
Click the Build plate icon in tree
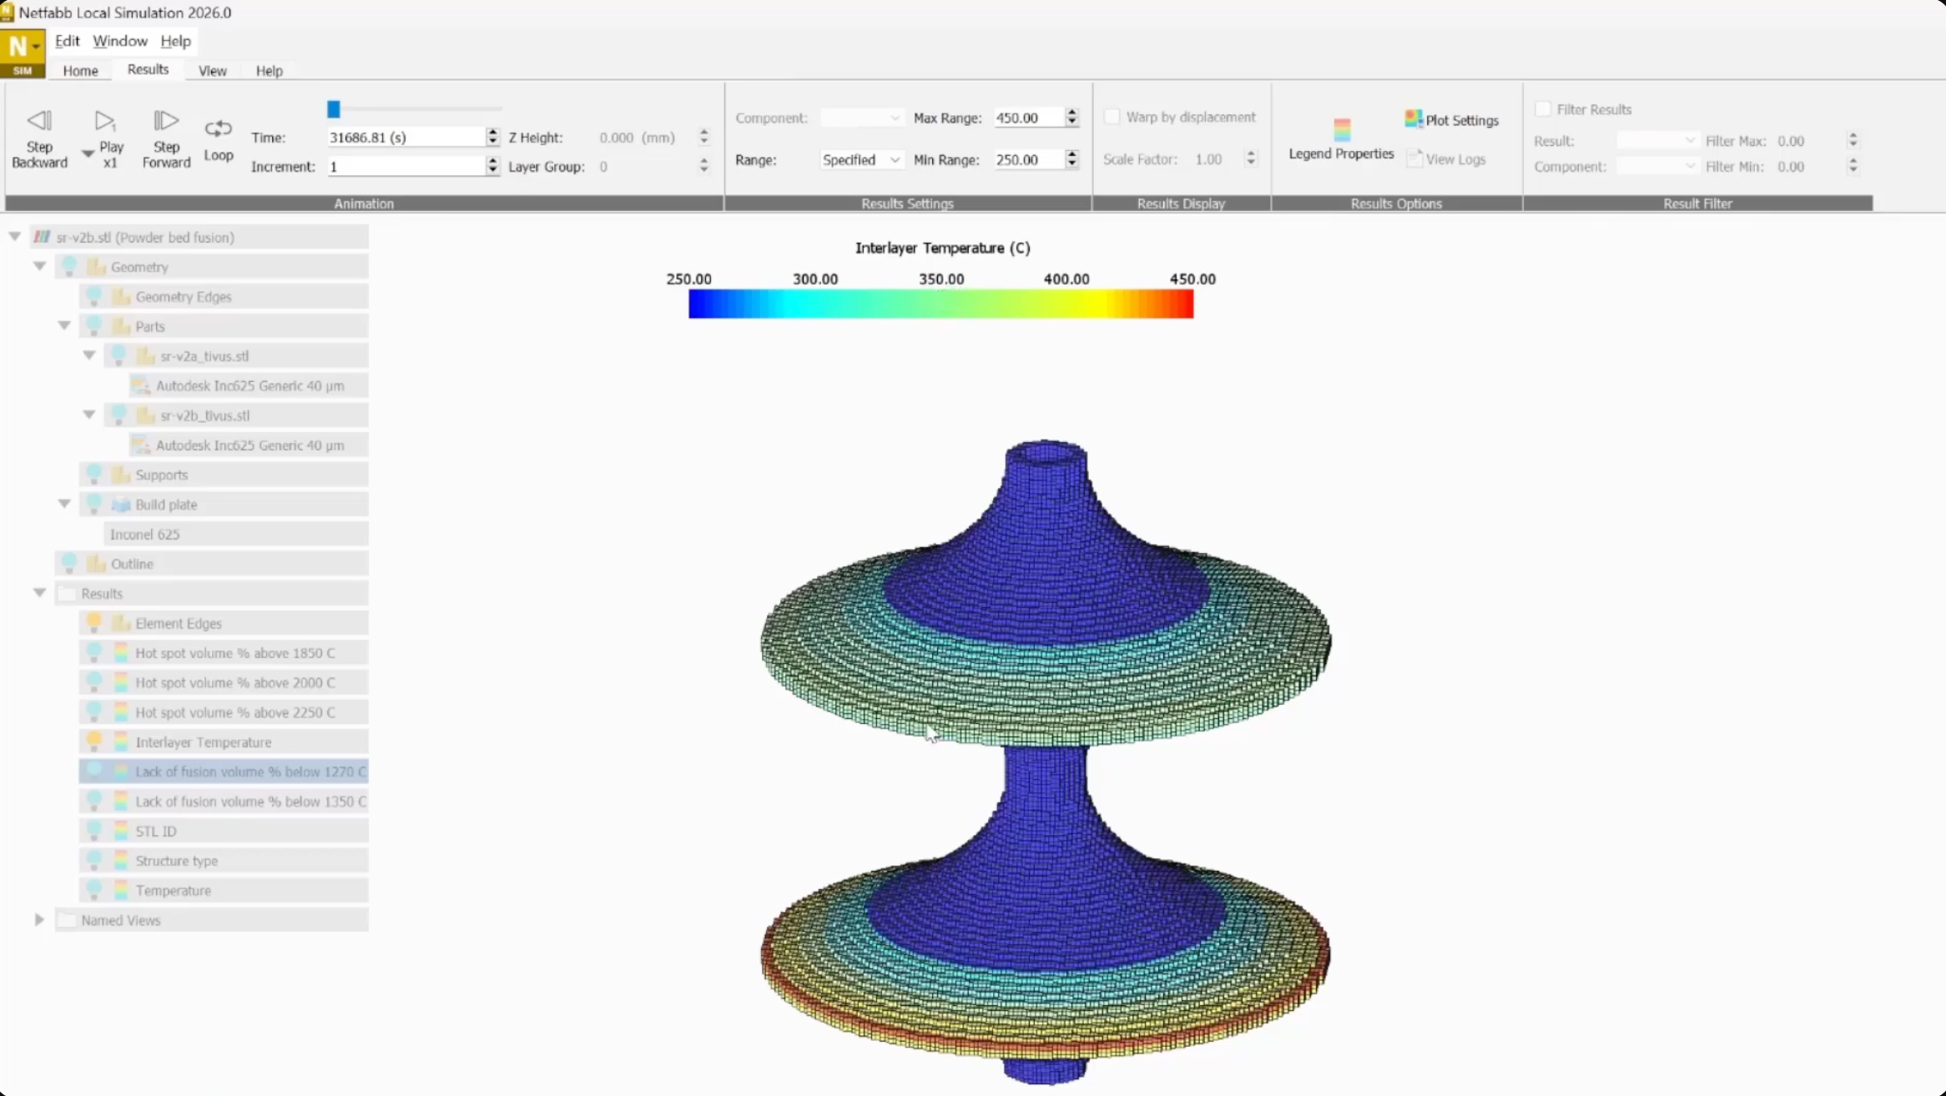[121, 505]
